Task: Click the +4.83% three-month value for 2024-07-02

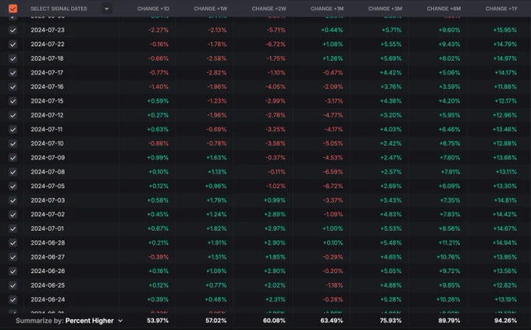Action: tap(391, 214)
